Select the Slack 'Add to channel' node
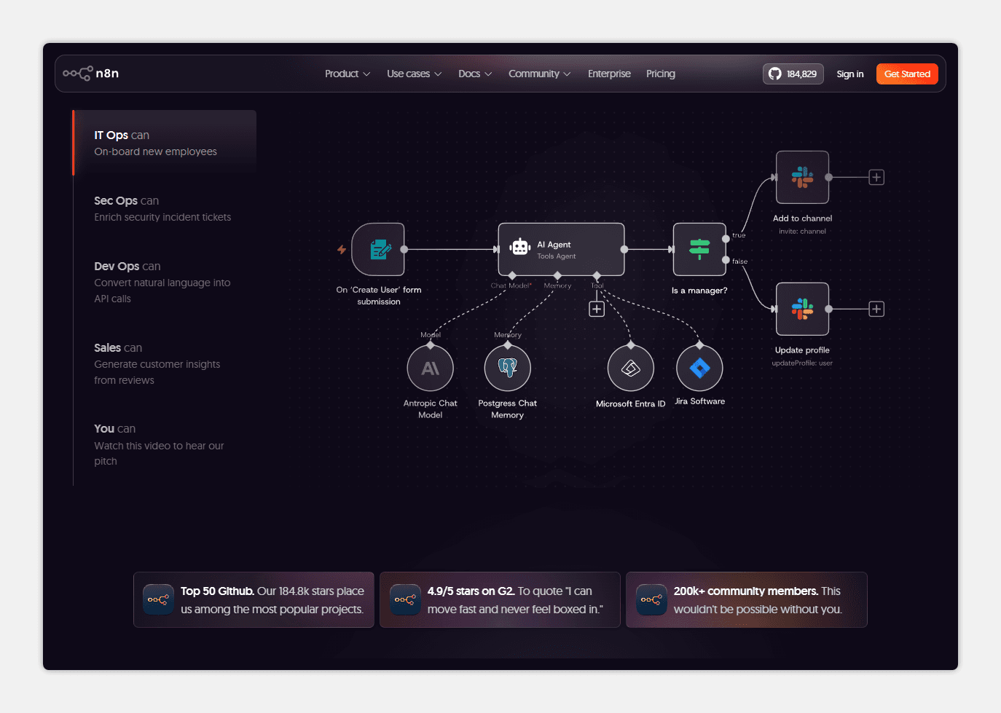The width and height of the screenshot is (1001, 713). pos(802,177)
